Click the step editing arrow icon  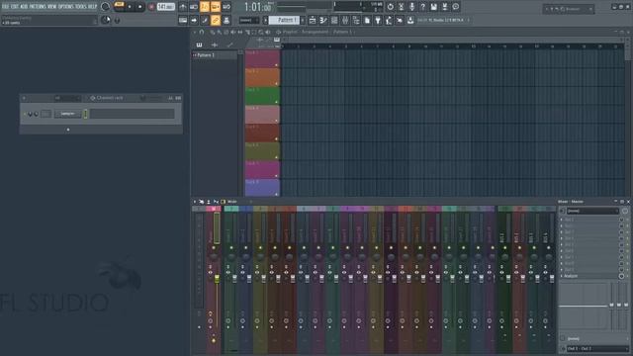pos(194,20)
